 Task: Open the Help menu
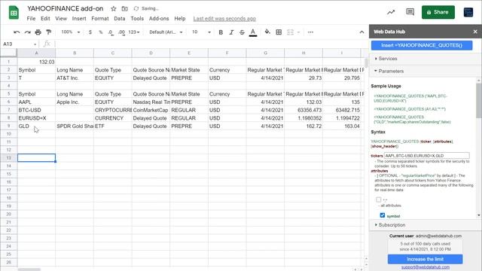[x=180, y=18]
